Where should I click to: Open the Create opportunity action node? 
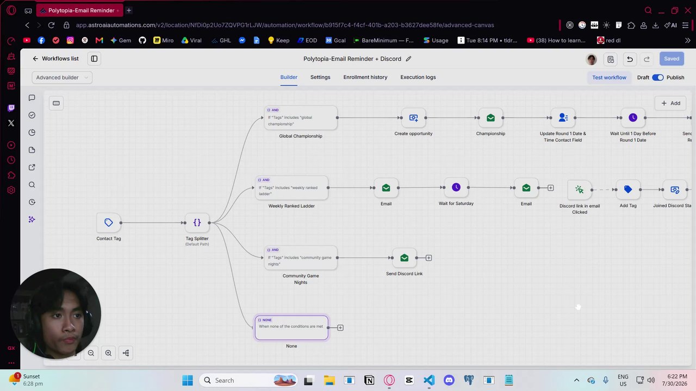tap(413, 118)
